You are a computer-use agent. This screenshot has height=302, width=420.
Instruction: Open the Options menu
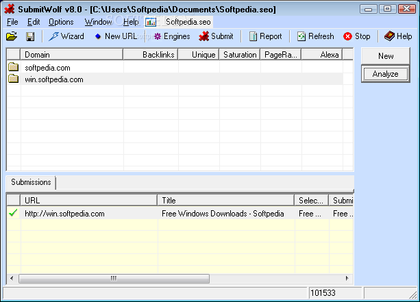coord(61,22)
